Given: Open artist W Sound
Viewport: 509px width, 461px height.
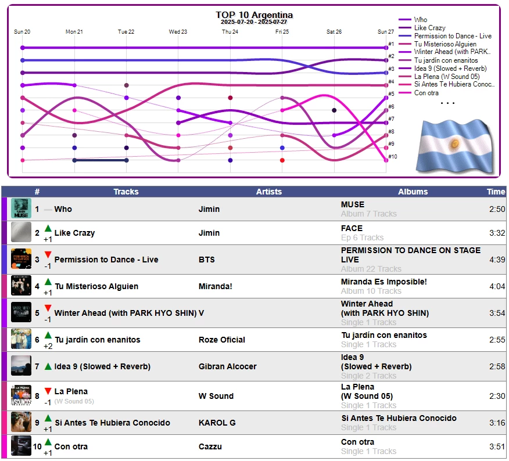Looking at the screenshot, I should (x=216, y=396).
